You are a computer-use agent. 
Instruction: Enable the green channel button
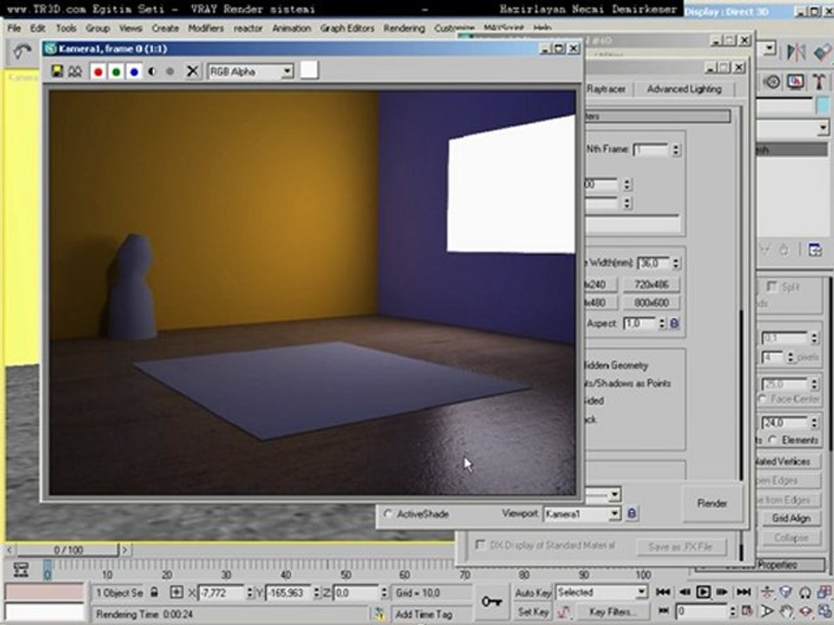(x=116, y=71)
